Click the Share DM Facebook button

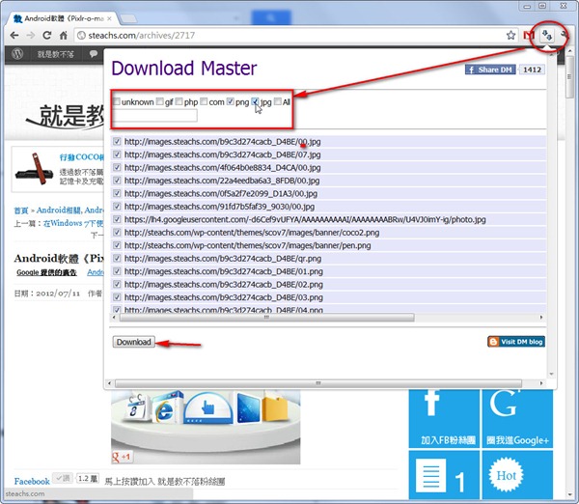(x=490, y=70)
